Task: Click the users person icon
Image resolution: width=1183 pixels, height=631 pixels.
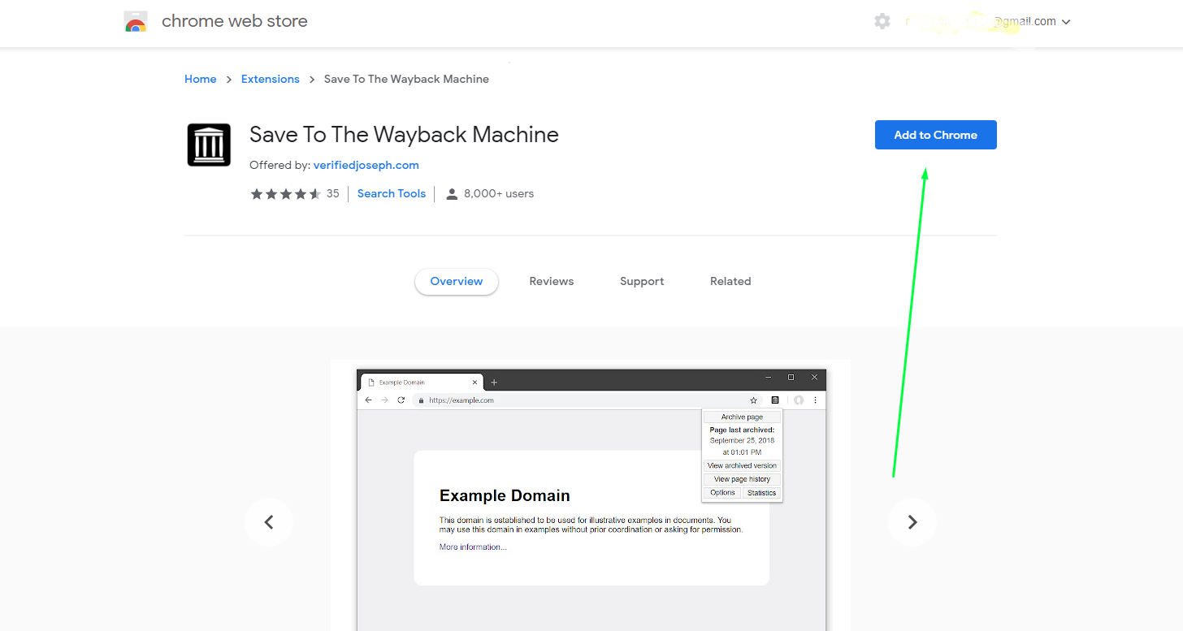Action: click(x=452, y=194)
